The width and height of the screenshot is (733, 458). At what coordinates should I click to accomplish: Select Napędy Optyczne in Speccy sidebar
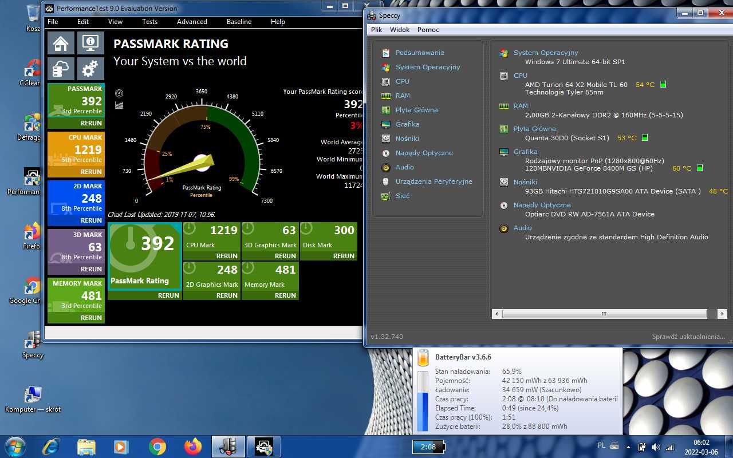tap(424, 153)
